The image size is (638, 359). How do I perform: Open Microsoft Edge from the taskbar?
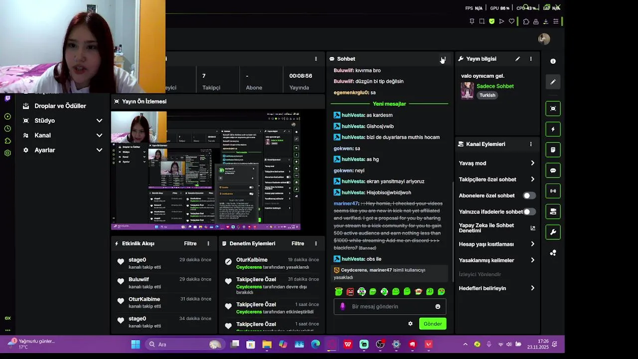(x=316, y=345)
